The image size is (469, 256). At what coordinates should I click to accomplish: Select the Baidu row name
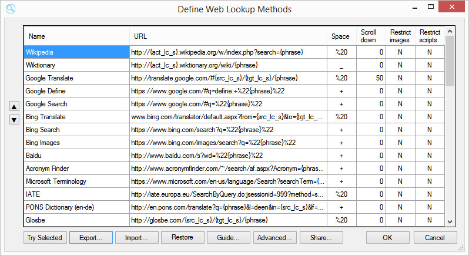76,156
